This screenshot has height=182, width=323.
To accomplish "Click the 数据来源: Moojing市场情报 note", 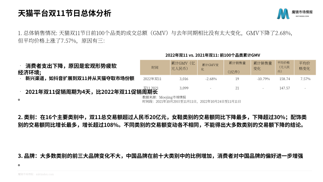I will (x=164, y=97).
